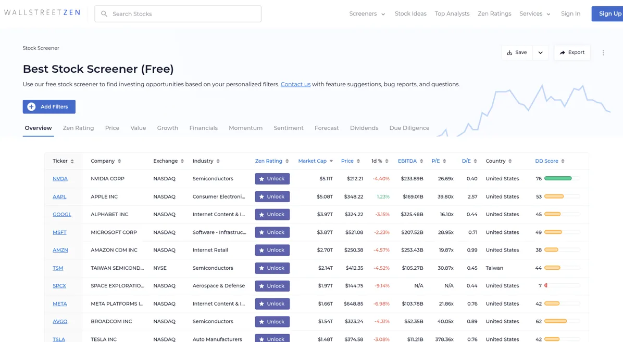The image size is (623, 342).
Task: Click the search magnifier icon
Action: (x=104, y=14)
